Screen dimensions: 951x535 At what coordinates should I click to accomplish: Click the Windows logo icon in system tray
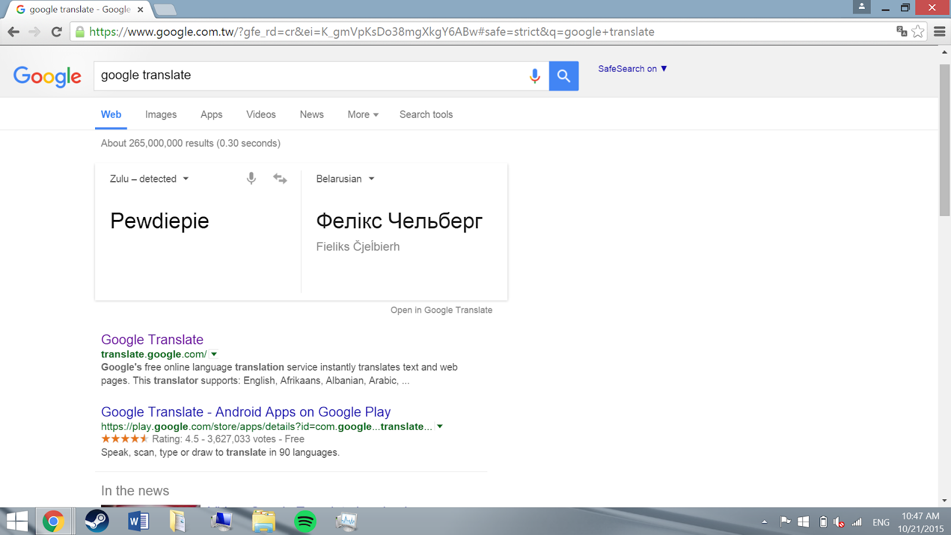tap(803, 522)
